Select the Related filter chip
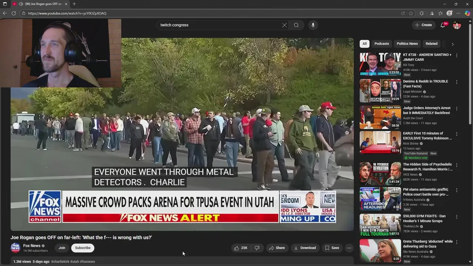This screenshot has width=473, height=266. pyautogui.click(x=431, y=44)
